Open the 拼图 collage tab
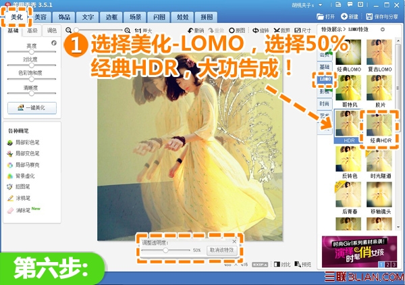Image resolution: width=405 pixels, height=285 pixels. point(207,18)
